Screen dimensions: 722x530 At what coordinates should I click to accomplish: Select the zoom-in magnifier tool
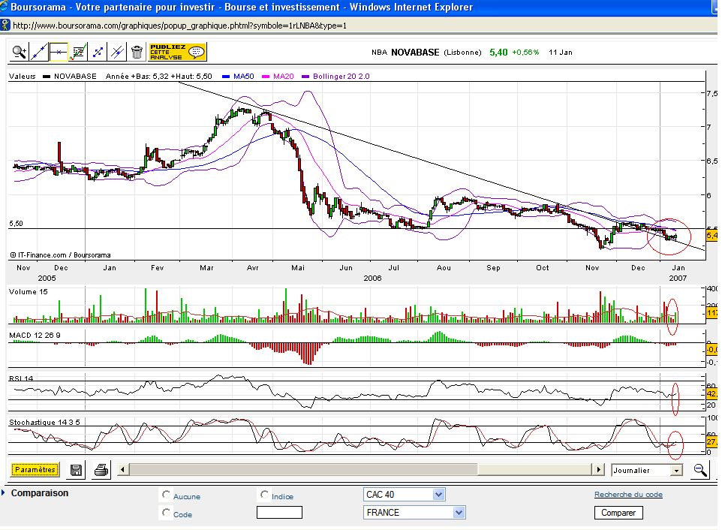pos(20,52)
